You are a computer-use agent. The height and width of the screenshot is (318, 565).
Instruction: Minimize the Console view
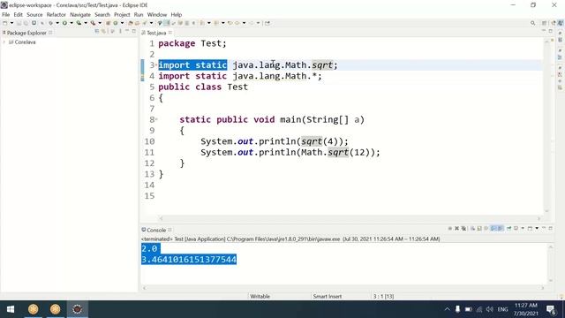coord(544,229)
